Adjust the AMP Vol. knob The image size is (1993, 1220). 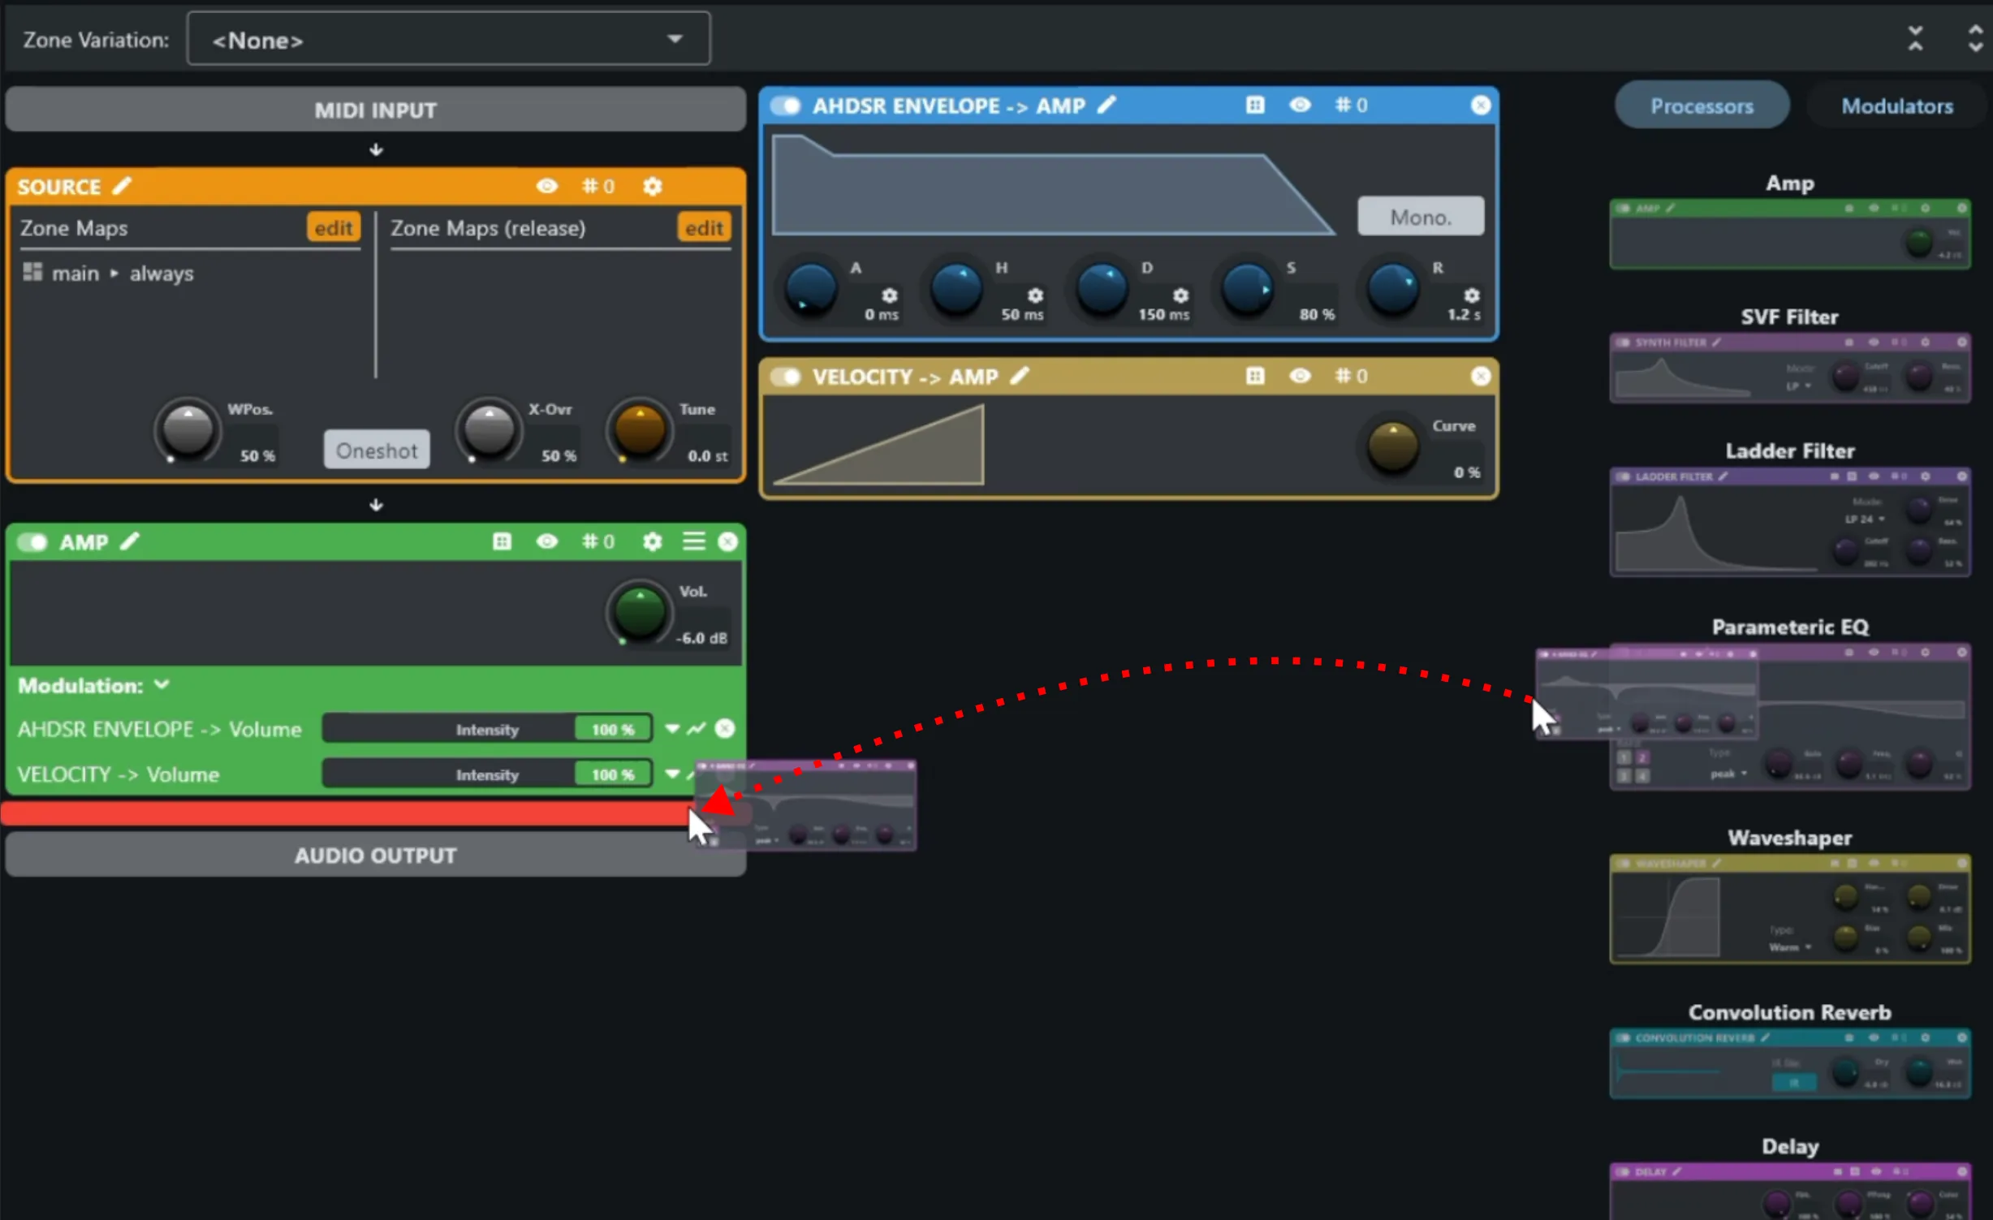coord(639,611)
